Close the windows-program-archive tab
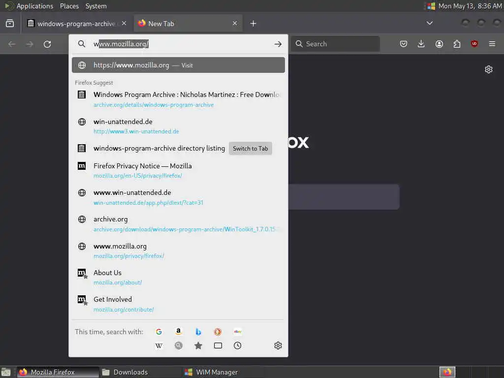This screenshot has width=504, height=378. point(124,24)
